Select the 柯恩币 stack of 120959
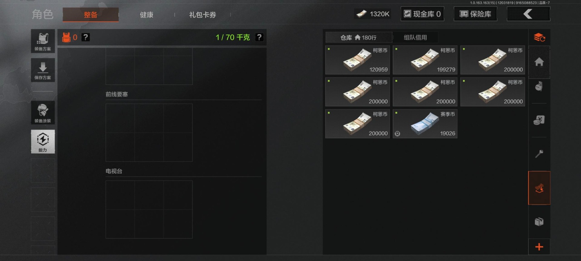The width and height of the screenshot is (581, 261). 357,60
